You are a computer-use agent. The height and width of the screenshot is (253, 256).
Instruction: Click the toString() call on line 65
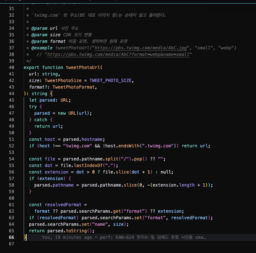tap(79, 231)
